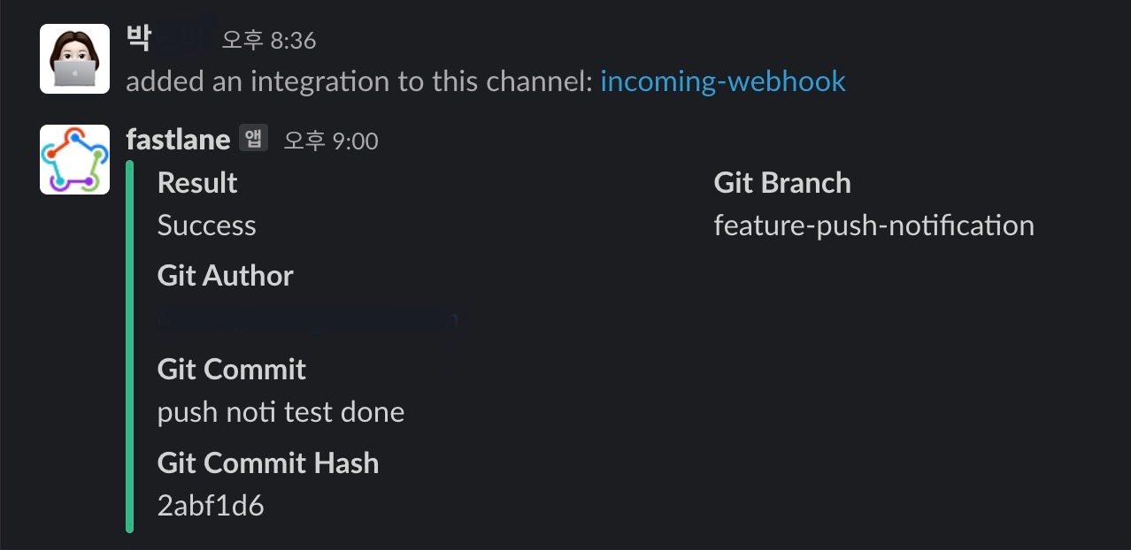Click the fastlane sender name
This screenshot has width=1131, height=550.
click(x=178, y=139)
